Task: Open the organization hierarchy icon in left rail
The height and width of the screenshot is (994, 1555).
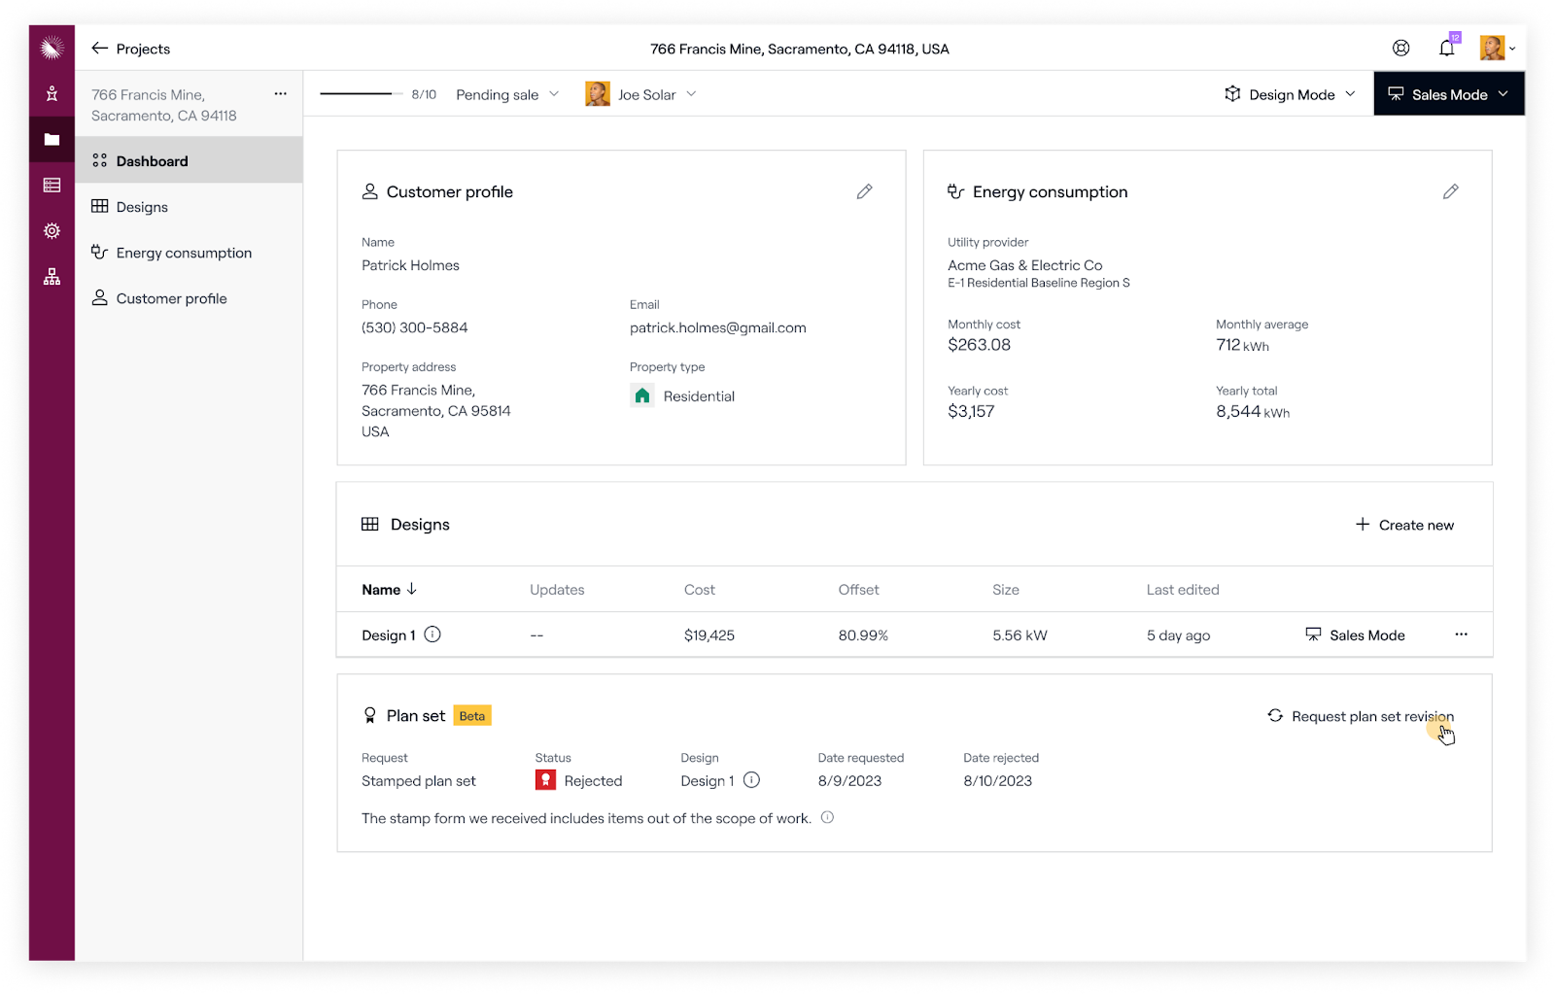Action: tap(52, 277)
